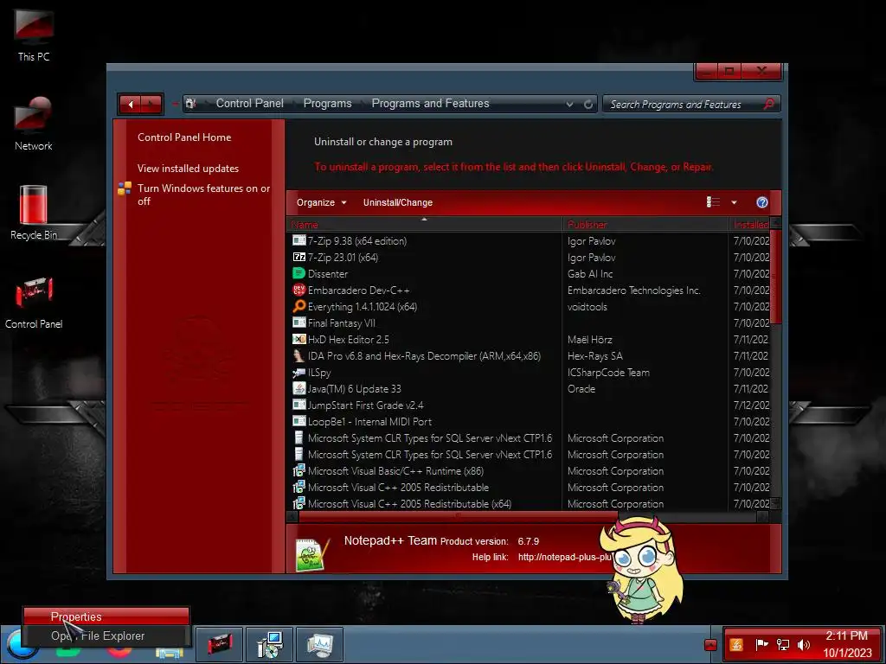Select Microsoft Visual Basic/C++ Runtime (x86)
The image size is (886, 664).
coord(530,470)
